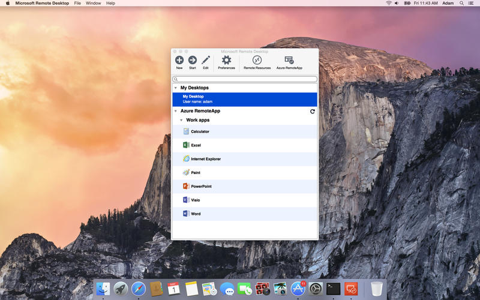Open Spotlight search magnifier
Image resolution: width=480 pixels, height=300 pixels.
[x=461, y=3]
